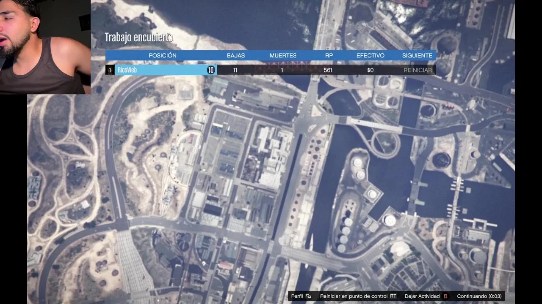Select the RP column header
The width and height of the screenshot is (542, 304).
point(329,55)
